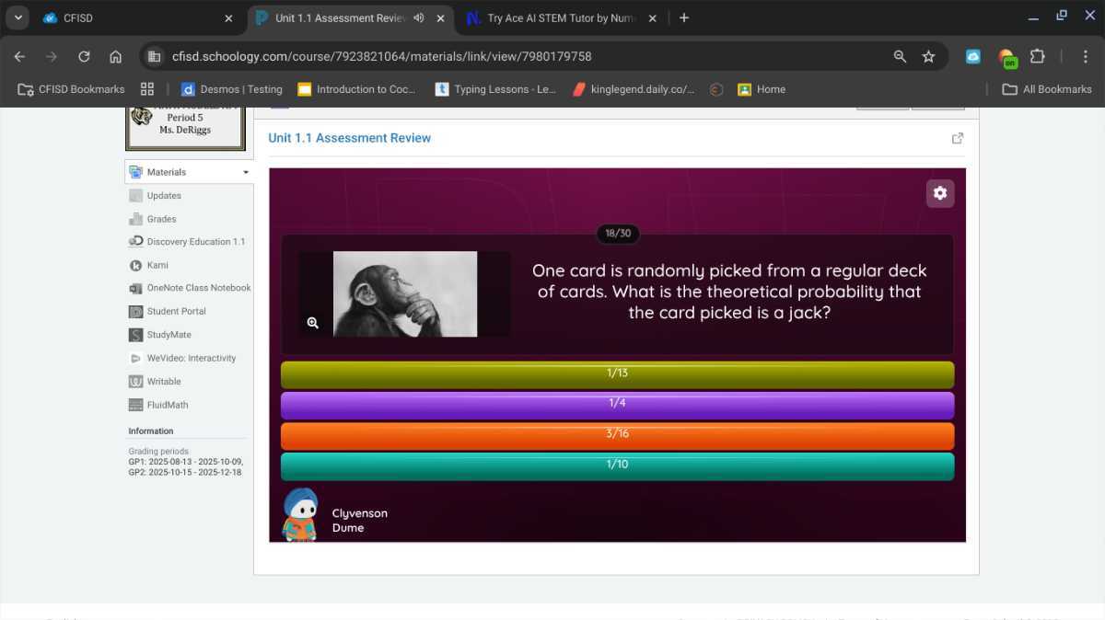Click the Information heading
The image size is (1105, 620).
point(151,431)
